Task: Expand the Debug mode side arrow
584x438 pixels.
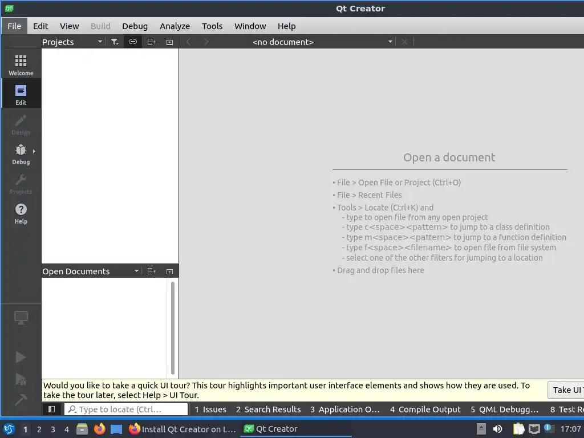Action: tap(34, 151)
